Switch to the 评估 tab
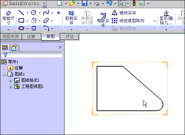The height and width of the screenshot is (135, 185). coord(69,37)
